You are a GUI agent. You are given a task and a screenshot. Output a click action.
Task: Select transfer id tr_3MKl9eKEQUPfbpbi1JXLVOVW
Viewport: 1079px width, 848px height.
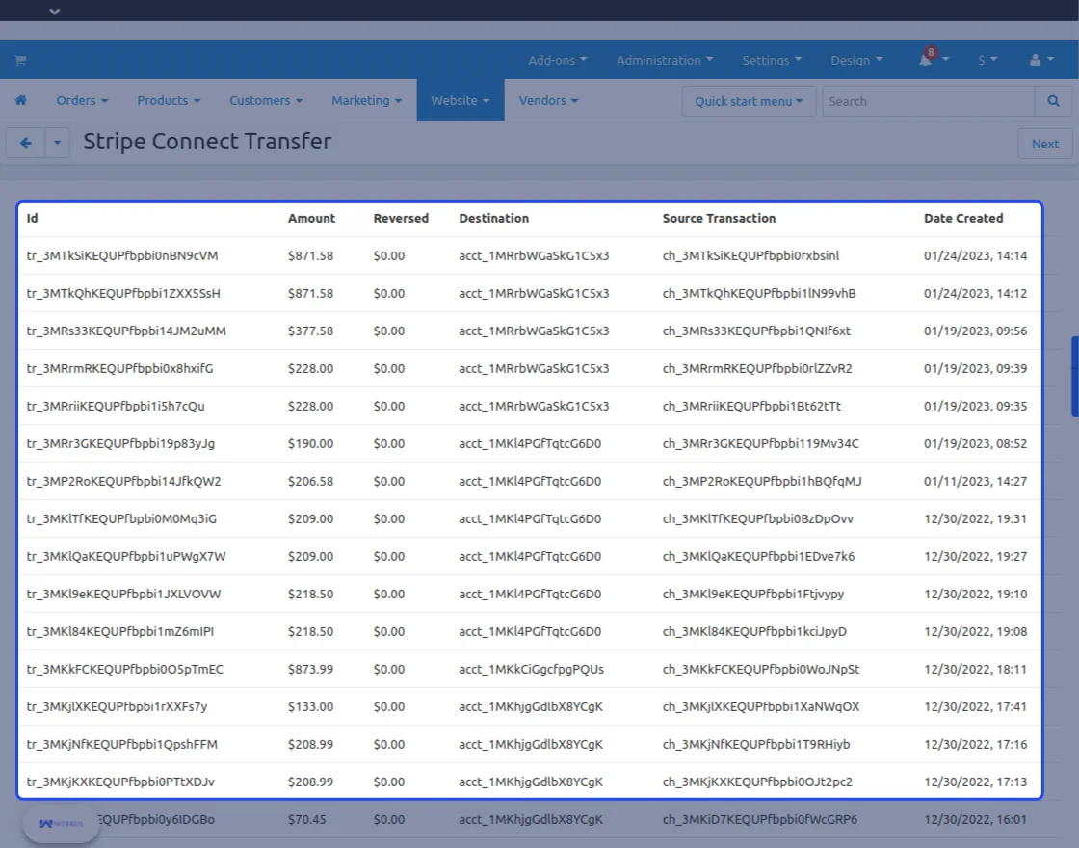[123, 594]
